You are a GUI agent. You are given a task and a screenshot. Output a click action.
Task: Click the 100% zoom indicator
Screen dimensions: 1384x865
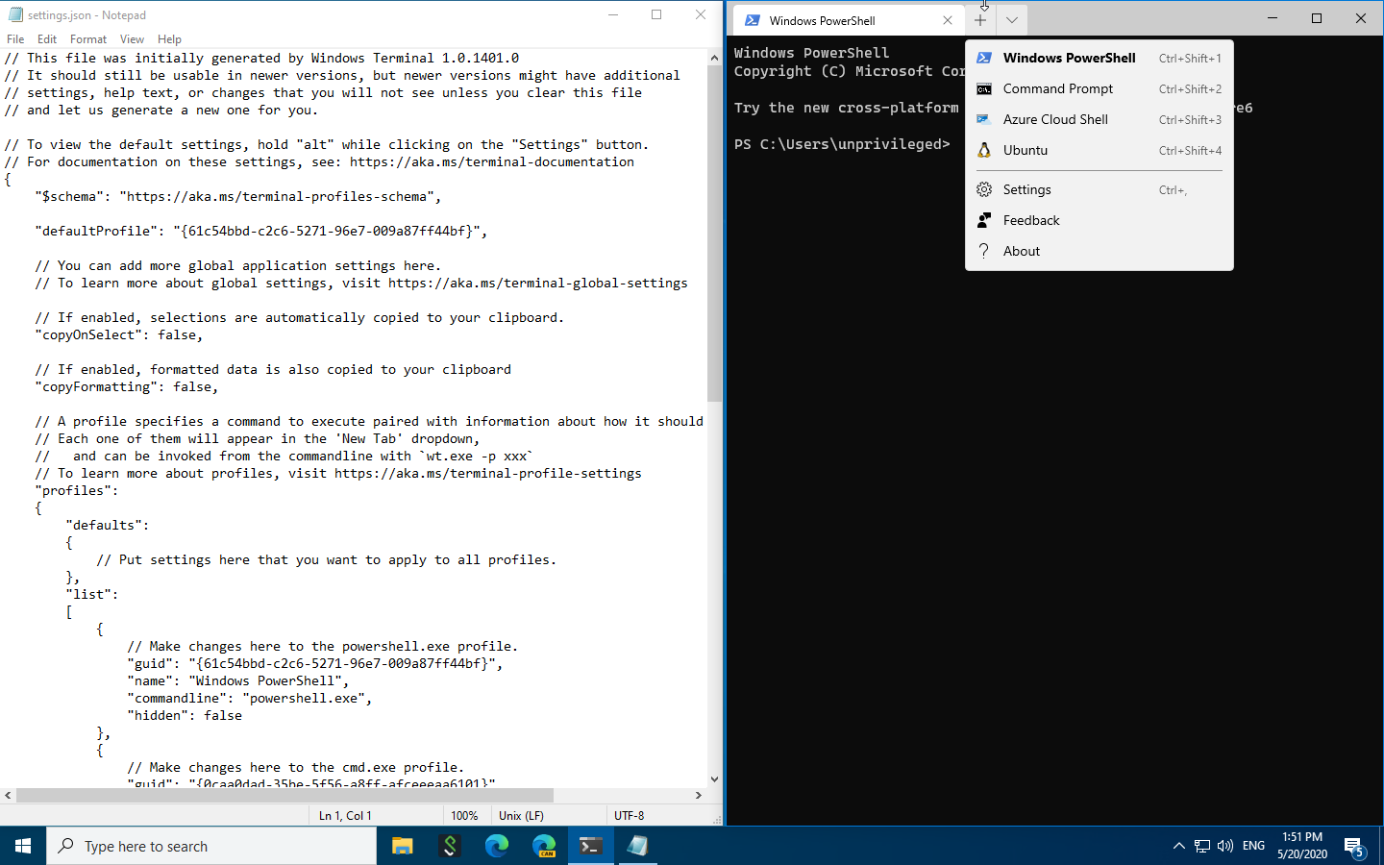coord(465,815)
